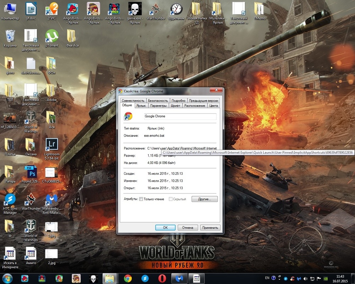Enable the Только чтение checkbox

[141, 199]
